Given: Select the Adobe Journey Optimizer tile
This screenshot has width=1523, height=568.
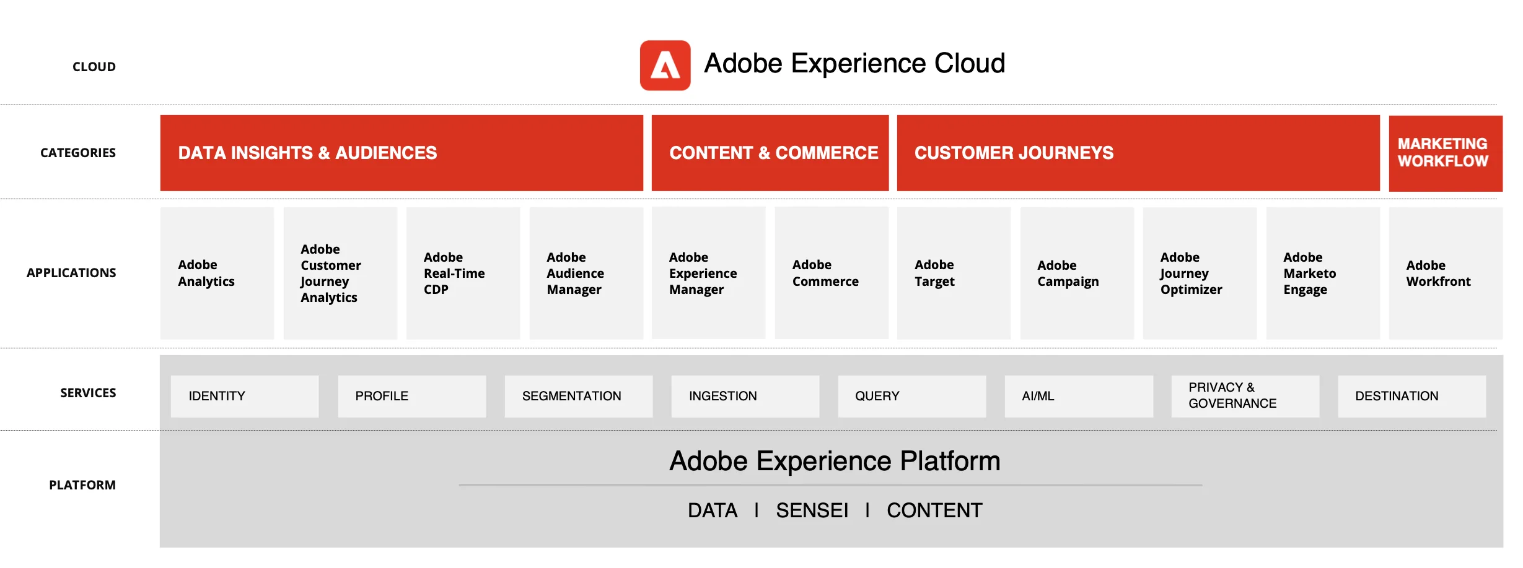Looking at the screenshot, I should (1200, 273).
